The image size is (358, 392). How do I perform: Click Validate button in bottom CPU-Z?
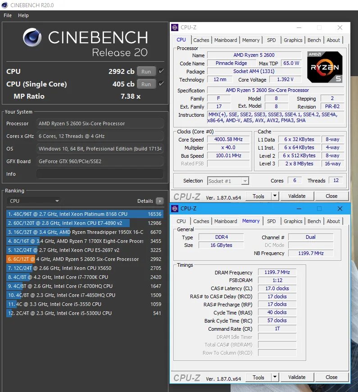(x=297, y=377)
